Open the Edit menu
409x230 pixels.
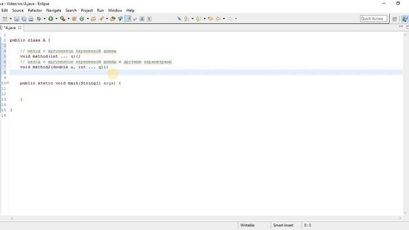point(4,10)
